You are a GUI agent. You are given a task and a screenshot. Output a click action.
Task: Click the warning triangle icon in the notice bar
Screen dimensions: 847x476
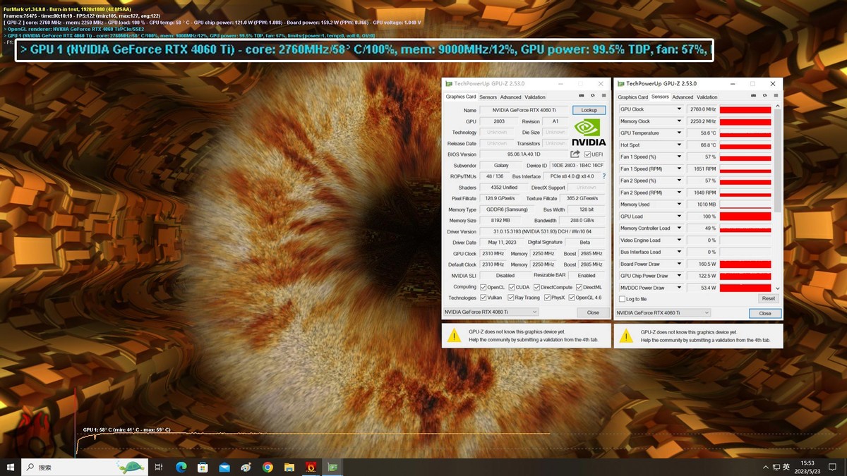(x=456, y=336)
